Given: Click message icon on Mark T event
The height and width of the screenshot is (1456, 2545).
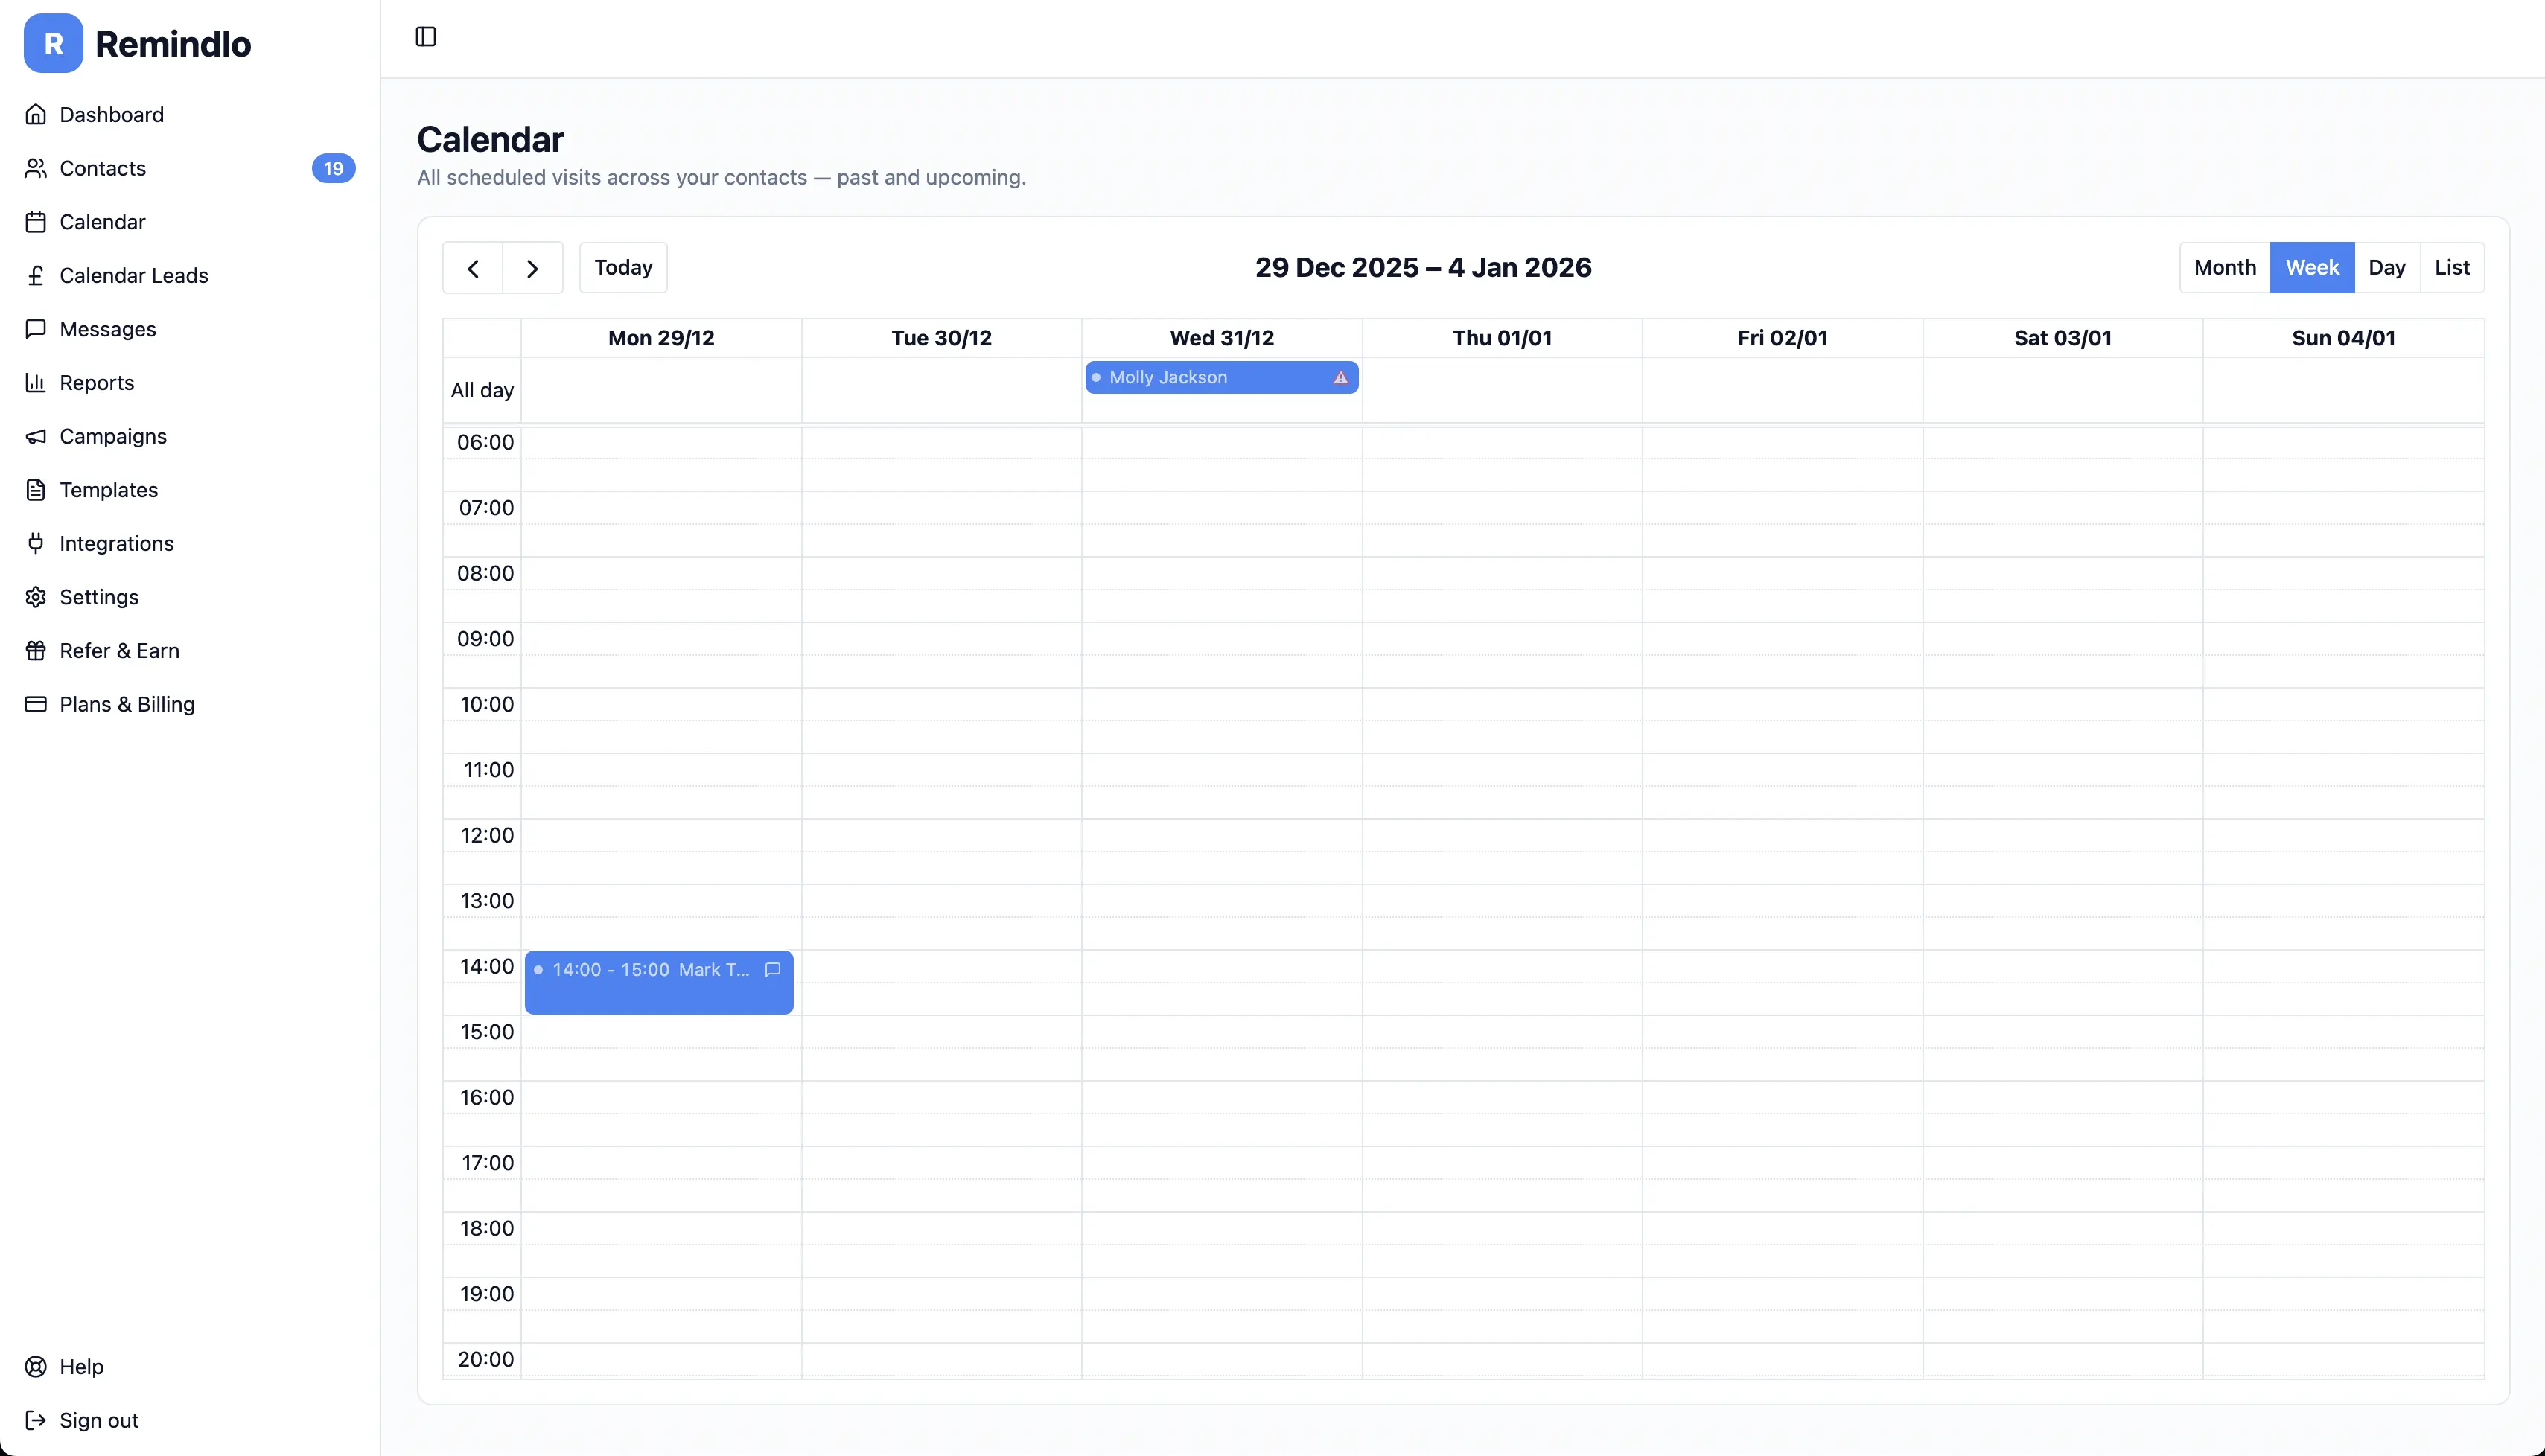Looking at the screenshot, I should (773, 969).
